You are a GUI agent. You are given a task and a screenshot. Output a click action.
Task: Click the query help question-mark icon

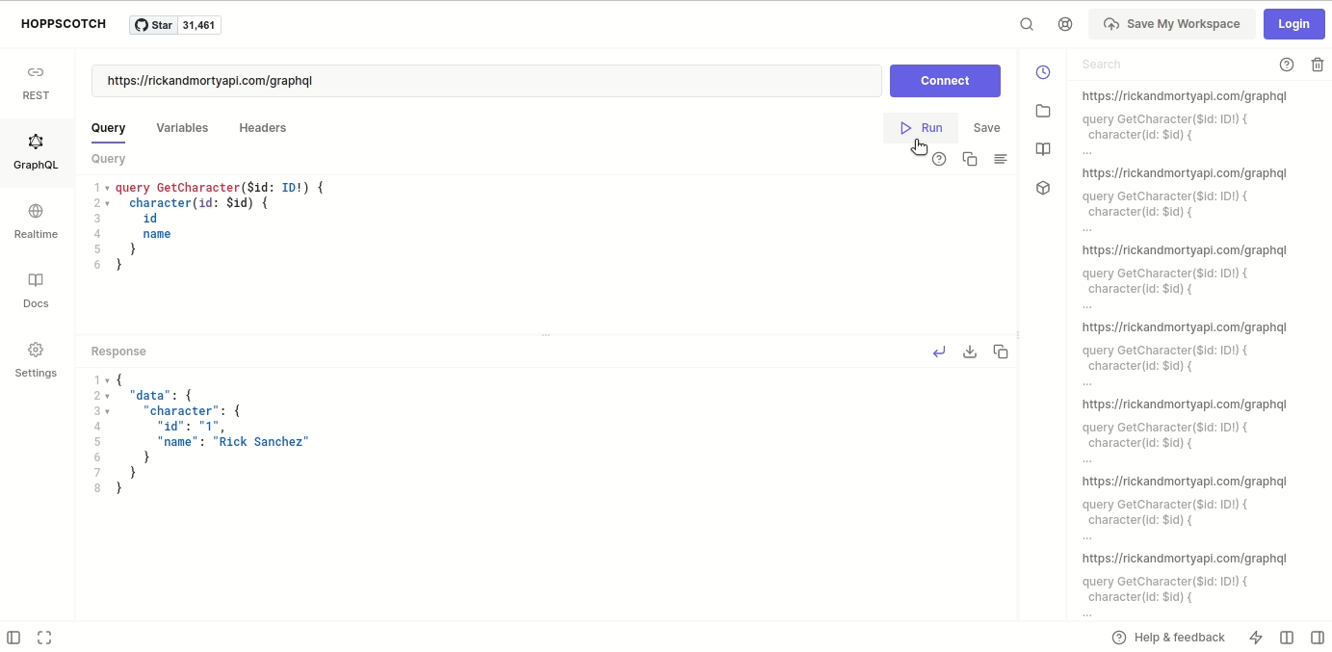coord(939,159)
